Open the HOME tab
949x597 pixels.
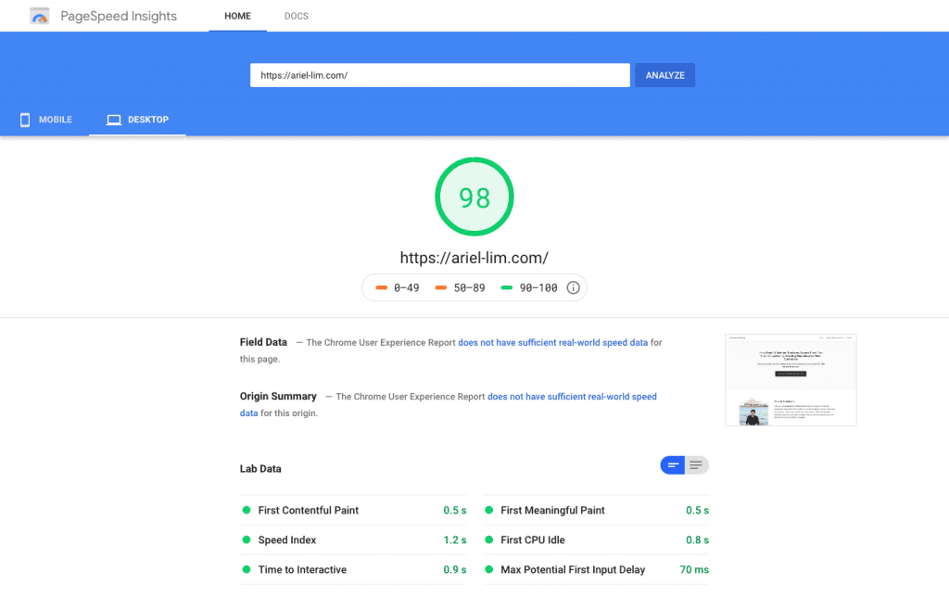point(237,17)
